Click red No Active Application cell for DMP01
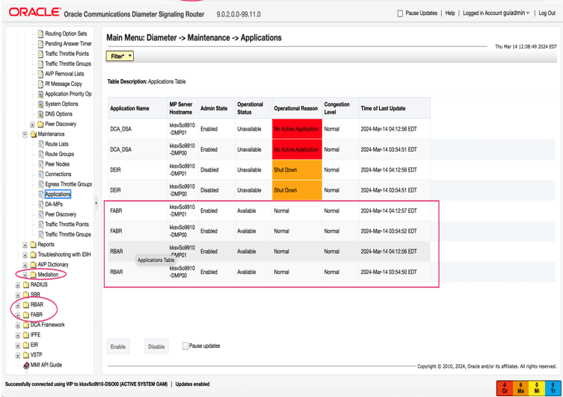The height and width of the screenshot is (397, 563). 297,129
